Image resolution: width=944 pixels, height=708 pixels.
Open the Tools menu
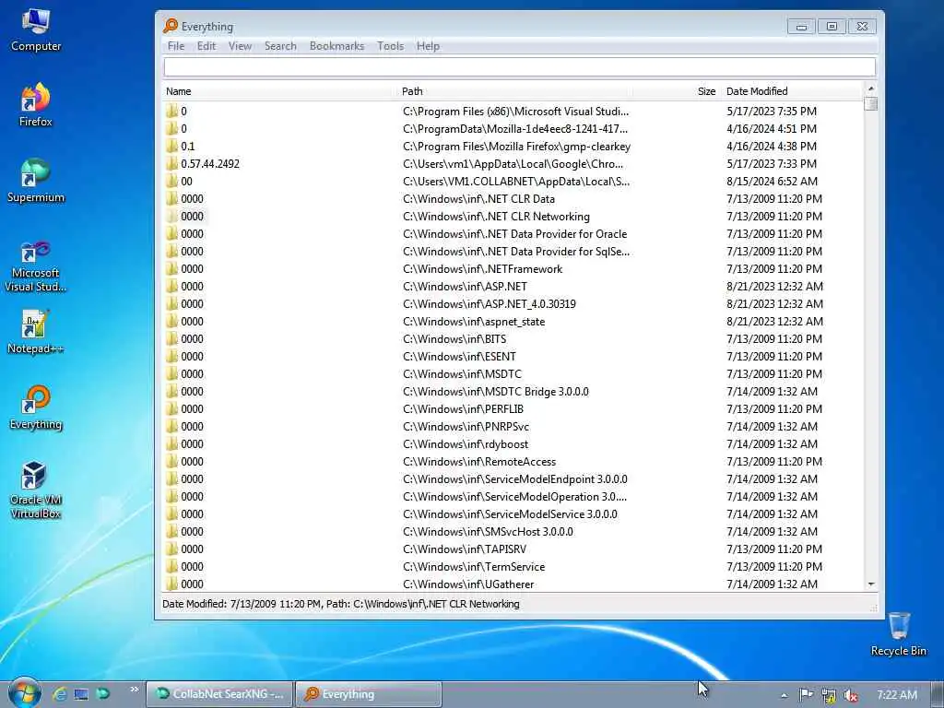pyautogui.click(x=390, y=46)
